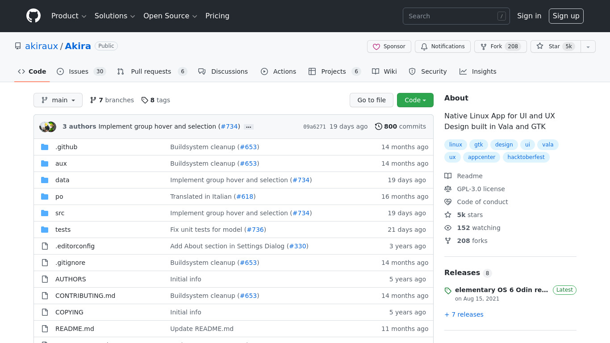
Task: Click the tag icon beside 8 tags
Action: click(145, 100)
